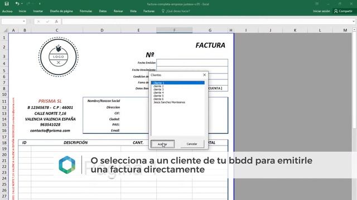357x200 pixels.
Task: Click the Insert Function fx icon
Action: [56, 21]
